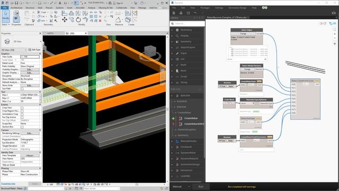The width and height of the screenshot is (339, 191).
Task: Click the Run button in Dynamo
Action: click(x=201, y=186)
